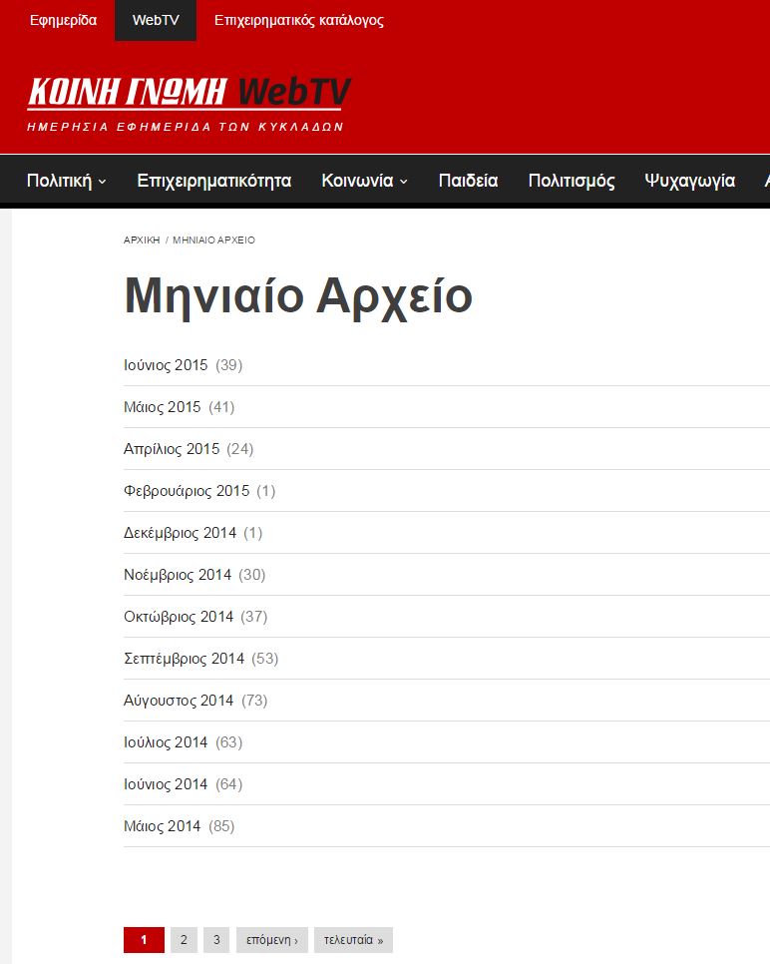Open the Ιούνιος 2015 archive
Screen dimensions: 770x964
click(166, 365)
